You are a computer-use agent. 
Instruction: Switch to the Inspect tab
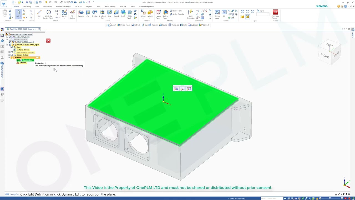[89, 6]
